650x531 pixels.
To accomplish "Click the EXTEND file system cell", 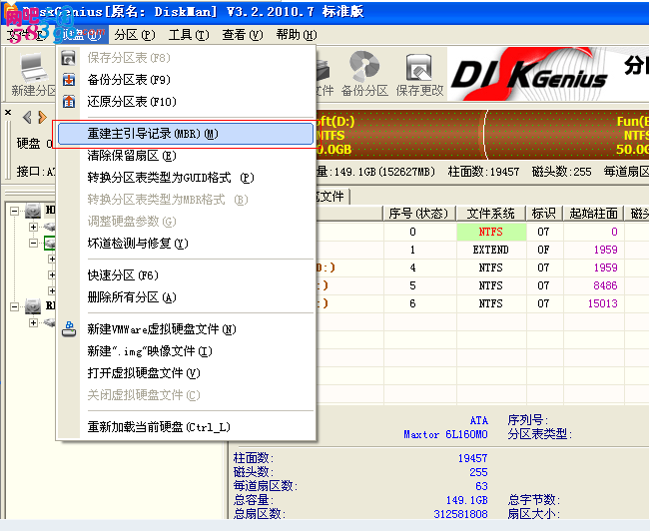I will pyautogui.click(x=491, y=250).
